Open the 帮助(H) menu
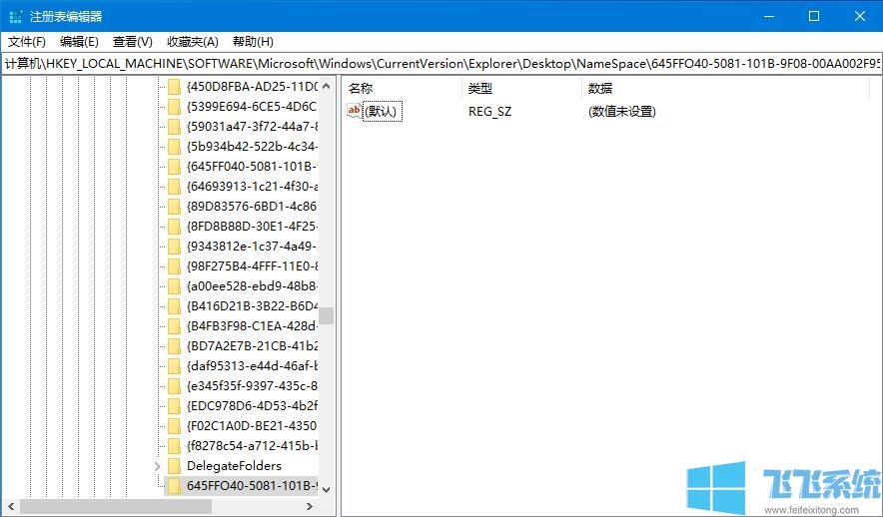This screenshot has width=883, height=517. [x=253, y=42]
